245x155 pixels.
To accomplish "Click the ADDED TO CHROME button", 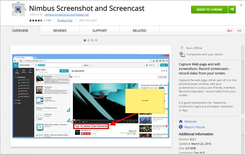I will point(209,9).
